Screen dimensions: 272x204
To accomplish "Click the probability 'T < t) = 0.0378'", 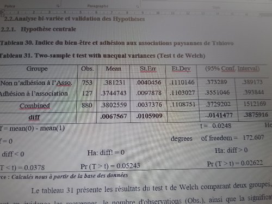I will coord(22,167).
